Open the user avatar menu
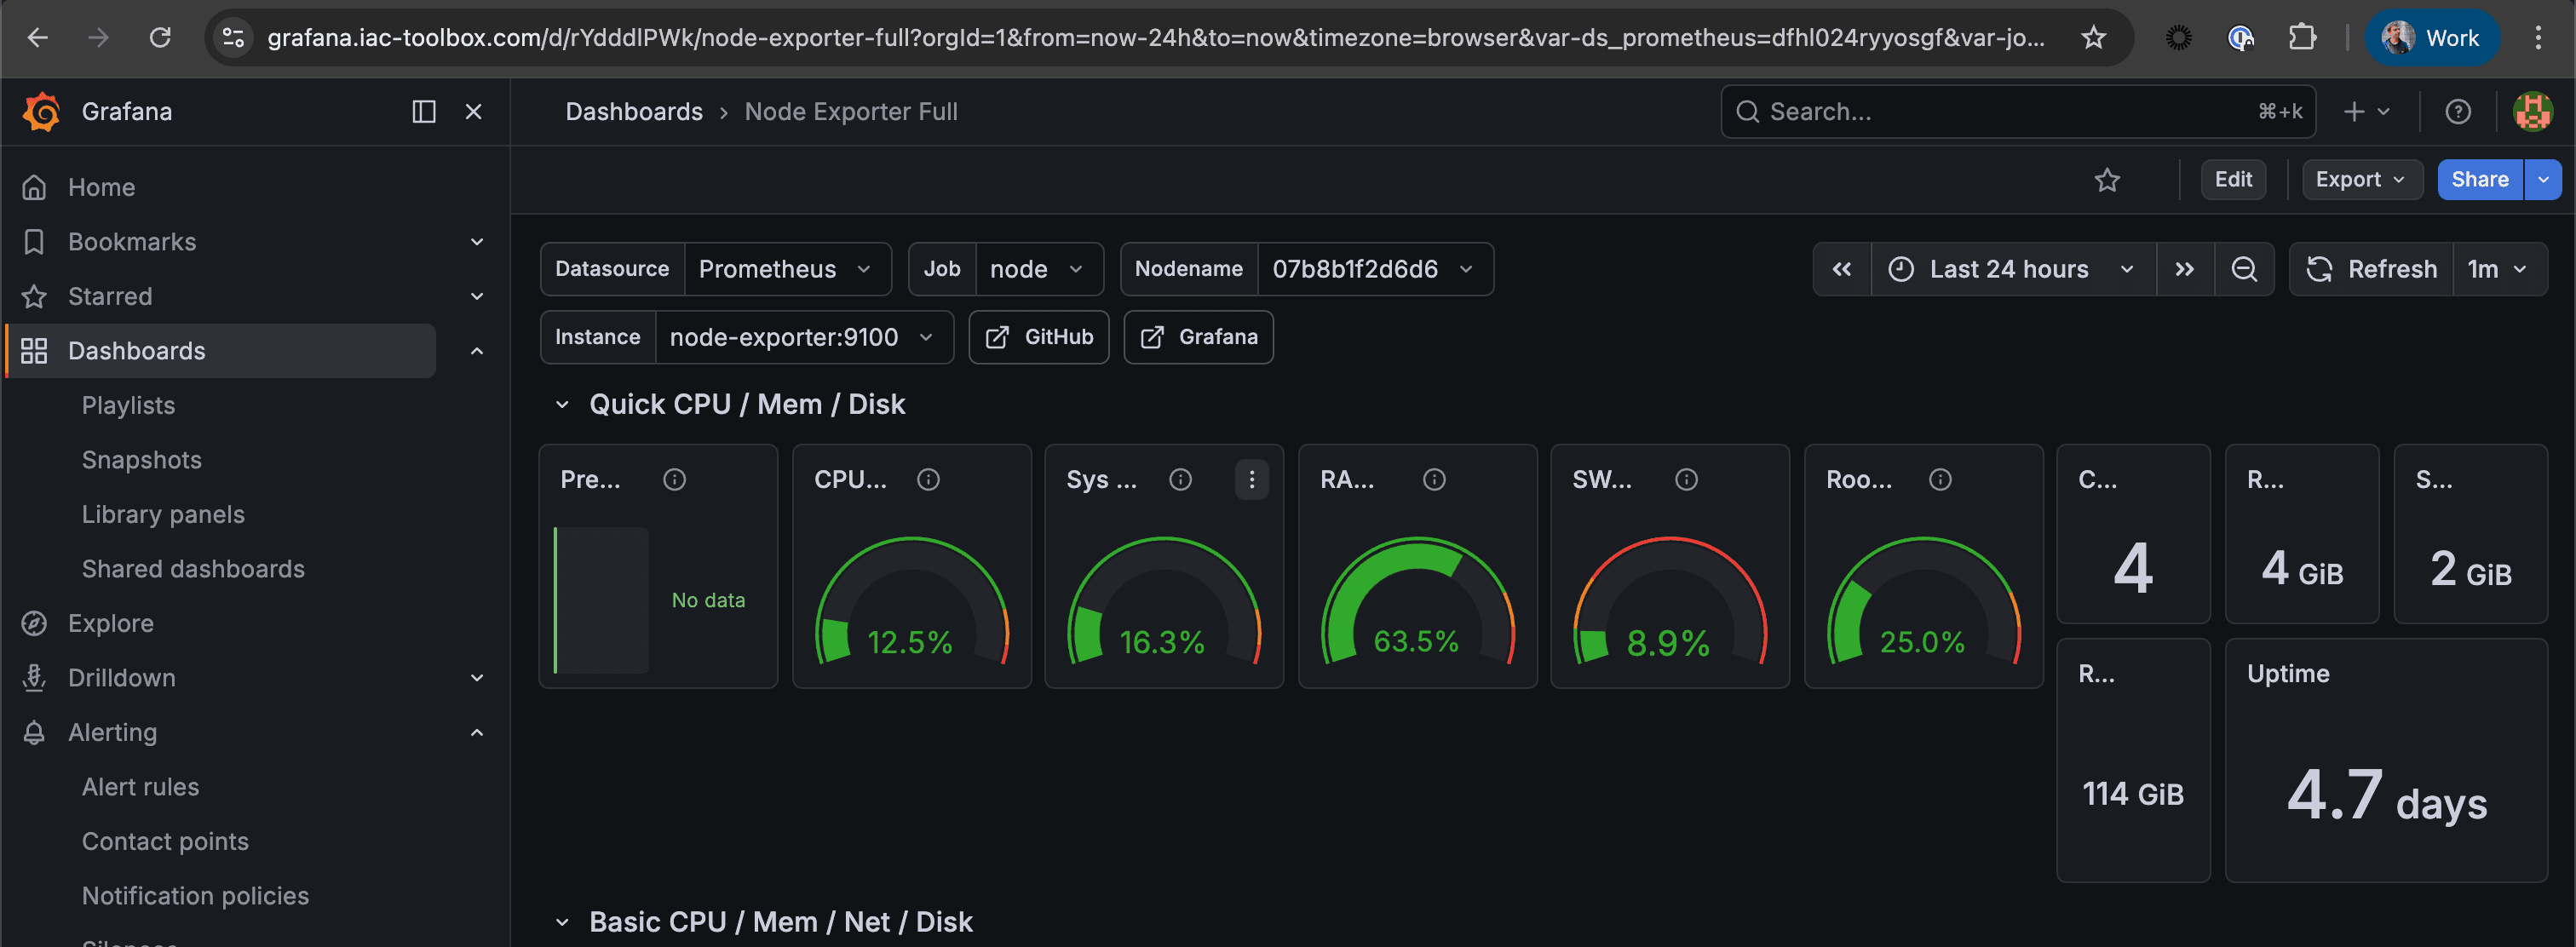This screenshot has width=2576, height=947. pos(2532,111)
